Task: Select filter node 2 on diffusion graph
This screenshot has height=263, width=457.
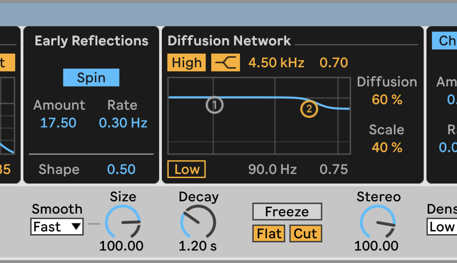Action: click(309, 109)
